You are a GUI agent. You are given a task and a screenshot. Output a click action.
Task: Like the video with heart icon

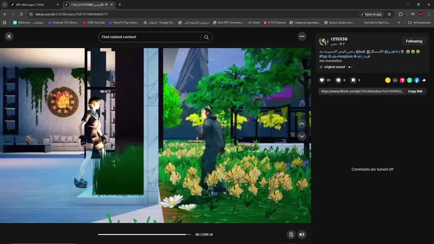click(322, 80)
